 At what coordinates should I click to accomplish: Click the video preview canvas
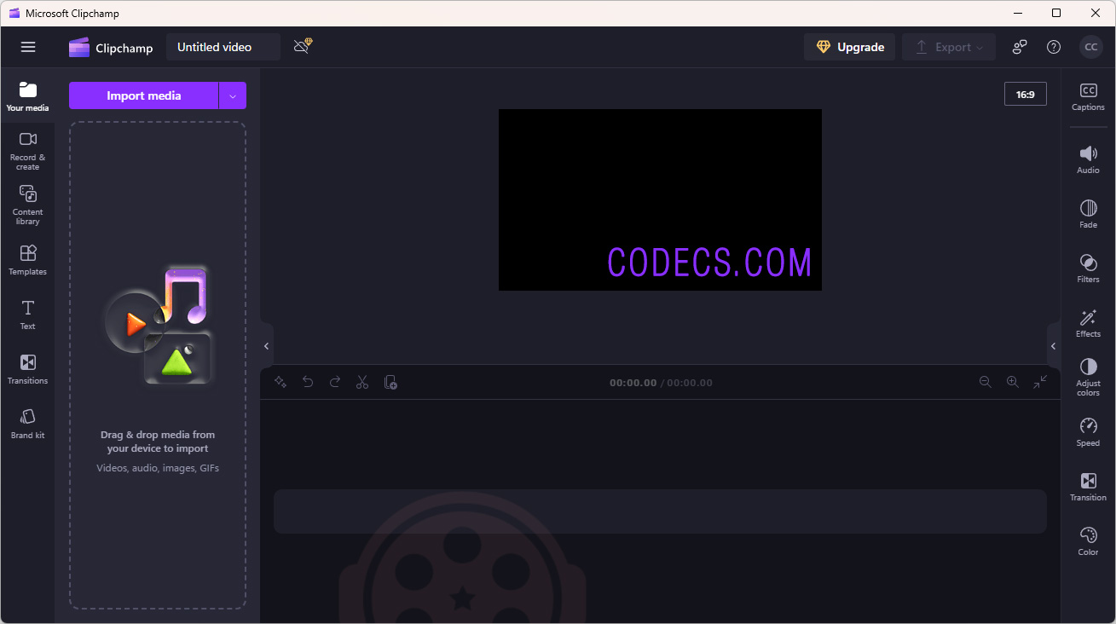(x=660, y=199)
